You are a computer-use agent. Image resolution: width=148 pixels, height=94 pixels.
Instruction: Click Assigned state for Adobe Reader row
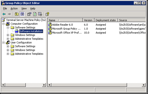pyautogui.click(x=101, y=25)
